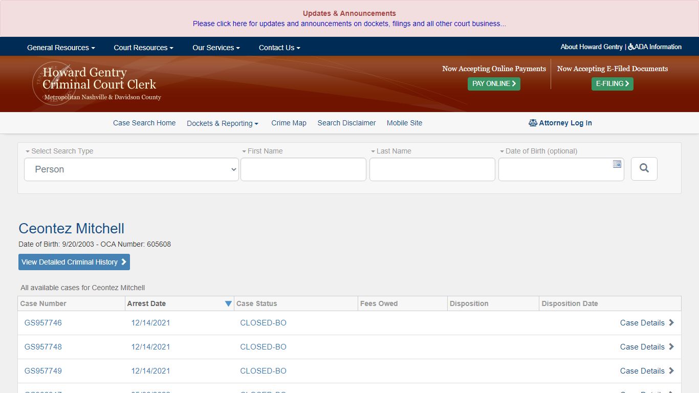Screen dimensions: 699x393
Task: Focus the Last Name input field
Action: (x=432, y=169)
